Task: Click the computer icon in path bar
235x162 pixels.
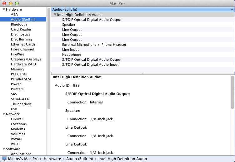Action: (4, 159)
